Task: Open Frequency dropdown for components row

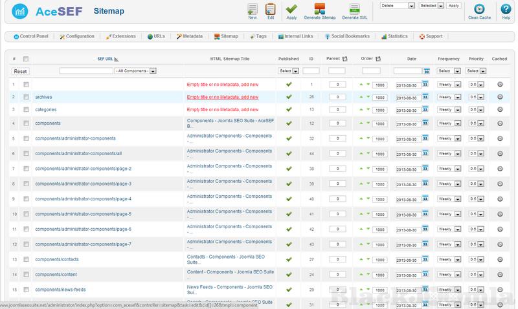Action: click(x=448, y=123)
